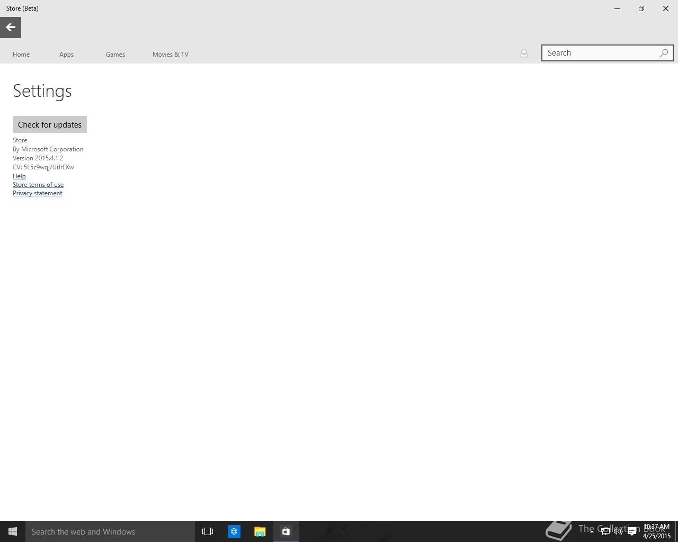Open the volume control in tray
The width and height of the screenshot is (678, 542).
(x=618, y=531)
